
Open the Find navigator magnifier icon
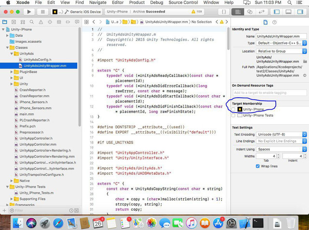31,22
